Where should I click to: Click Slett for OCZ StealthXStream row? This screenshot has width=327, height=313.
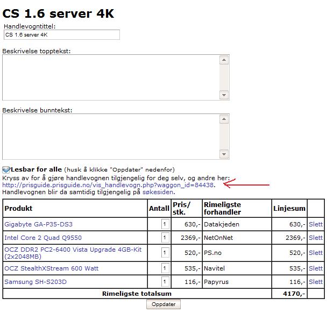coord(316,268)
